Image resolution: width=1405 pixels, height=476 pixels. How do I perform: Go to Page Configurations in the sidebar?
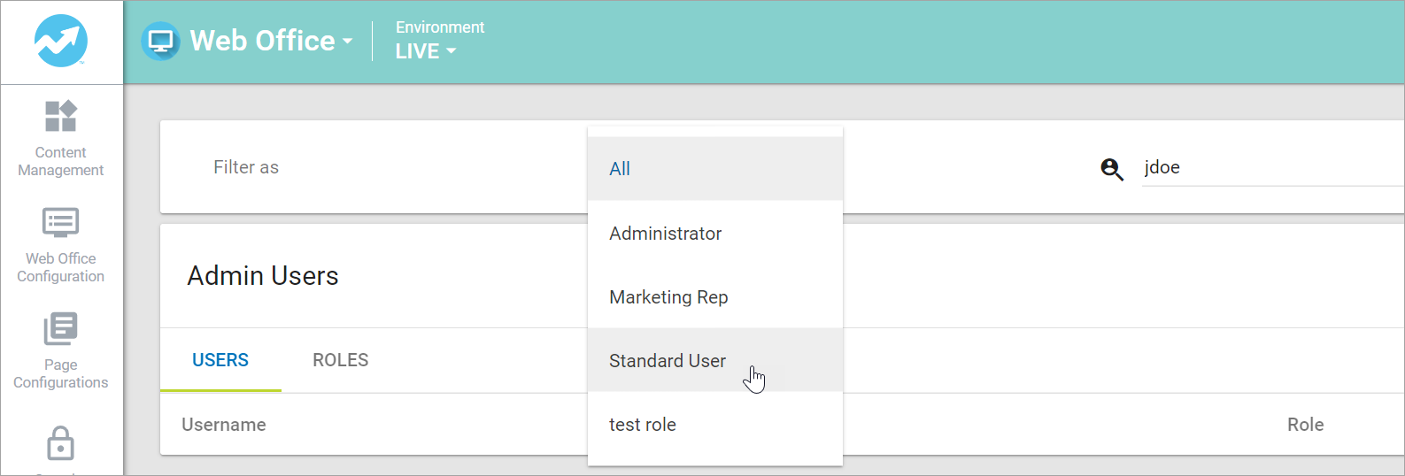coord(61,351)
